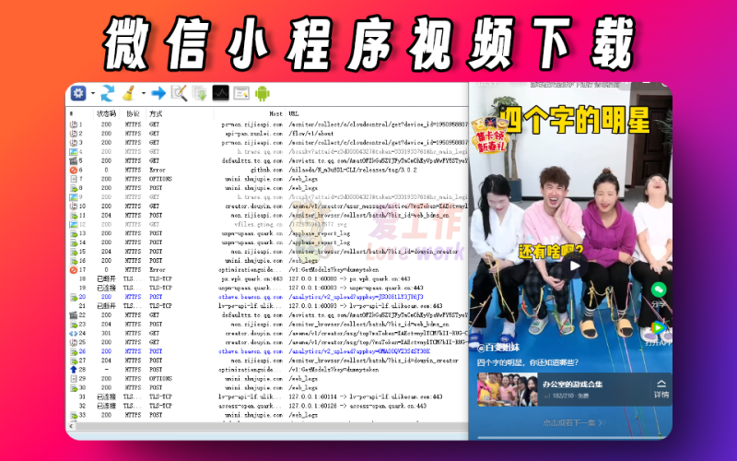Image resolution: width=737 pixels, height=461 pixels.
Task: Click the Tencent Video open-app icon
Action: tap(659, 328)
